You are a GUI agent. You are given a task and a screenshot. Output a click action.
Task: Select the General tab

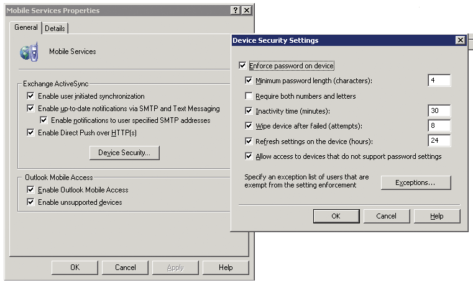pos(26,28)
